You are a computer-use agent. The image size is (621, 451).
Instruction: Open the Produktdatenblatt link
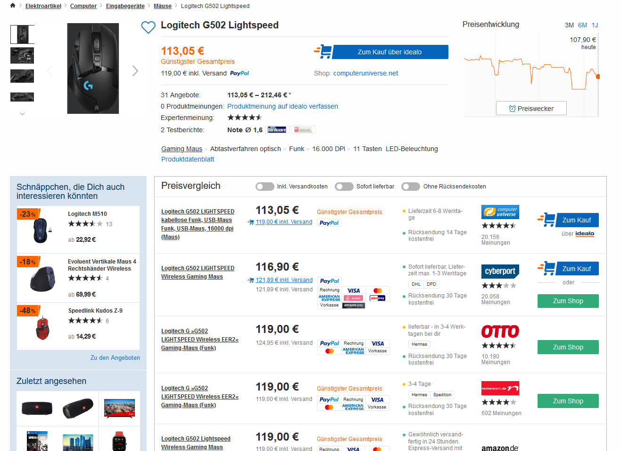188,159
